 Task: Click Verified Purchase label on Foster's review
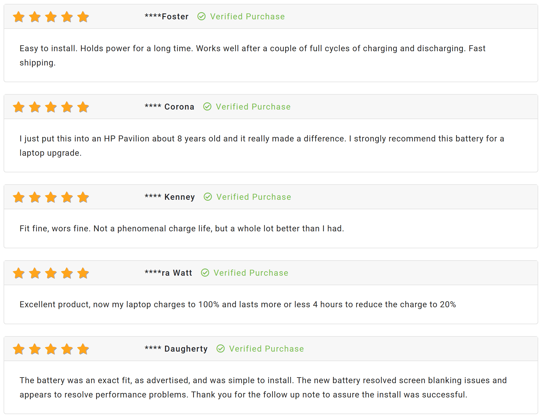(247, 16)
